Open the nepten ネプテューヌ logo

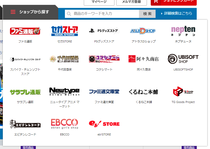[183, 31]
